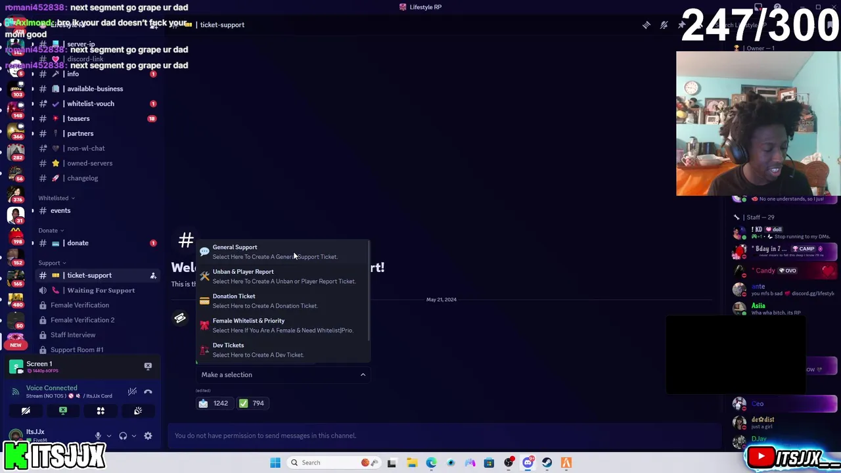Open the non-wl-chat channel
The width and height of the screenshot is (841, 473).
click(x=97, y=148)
